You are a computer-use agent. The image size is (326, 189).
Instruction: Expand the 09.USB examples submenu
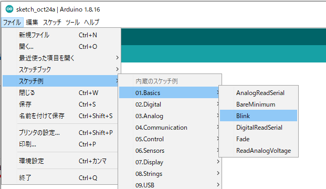(x=170, y=185)
